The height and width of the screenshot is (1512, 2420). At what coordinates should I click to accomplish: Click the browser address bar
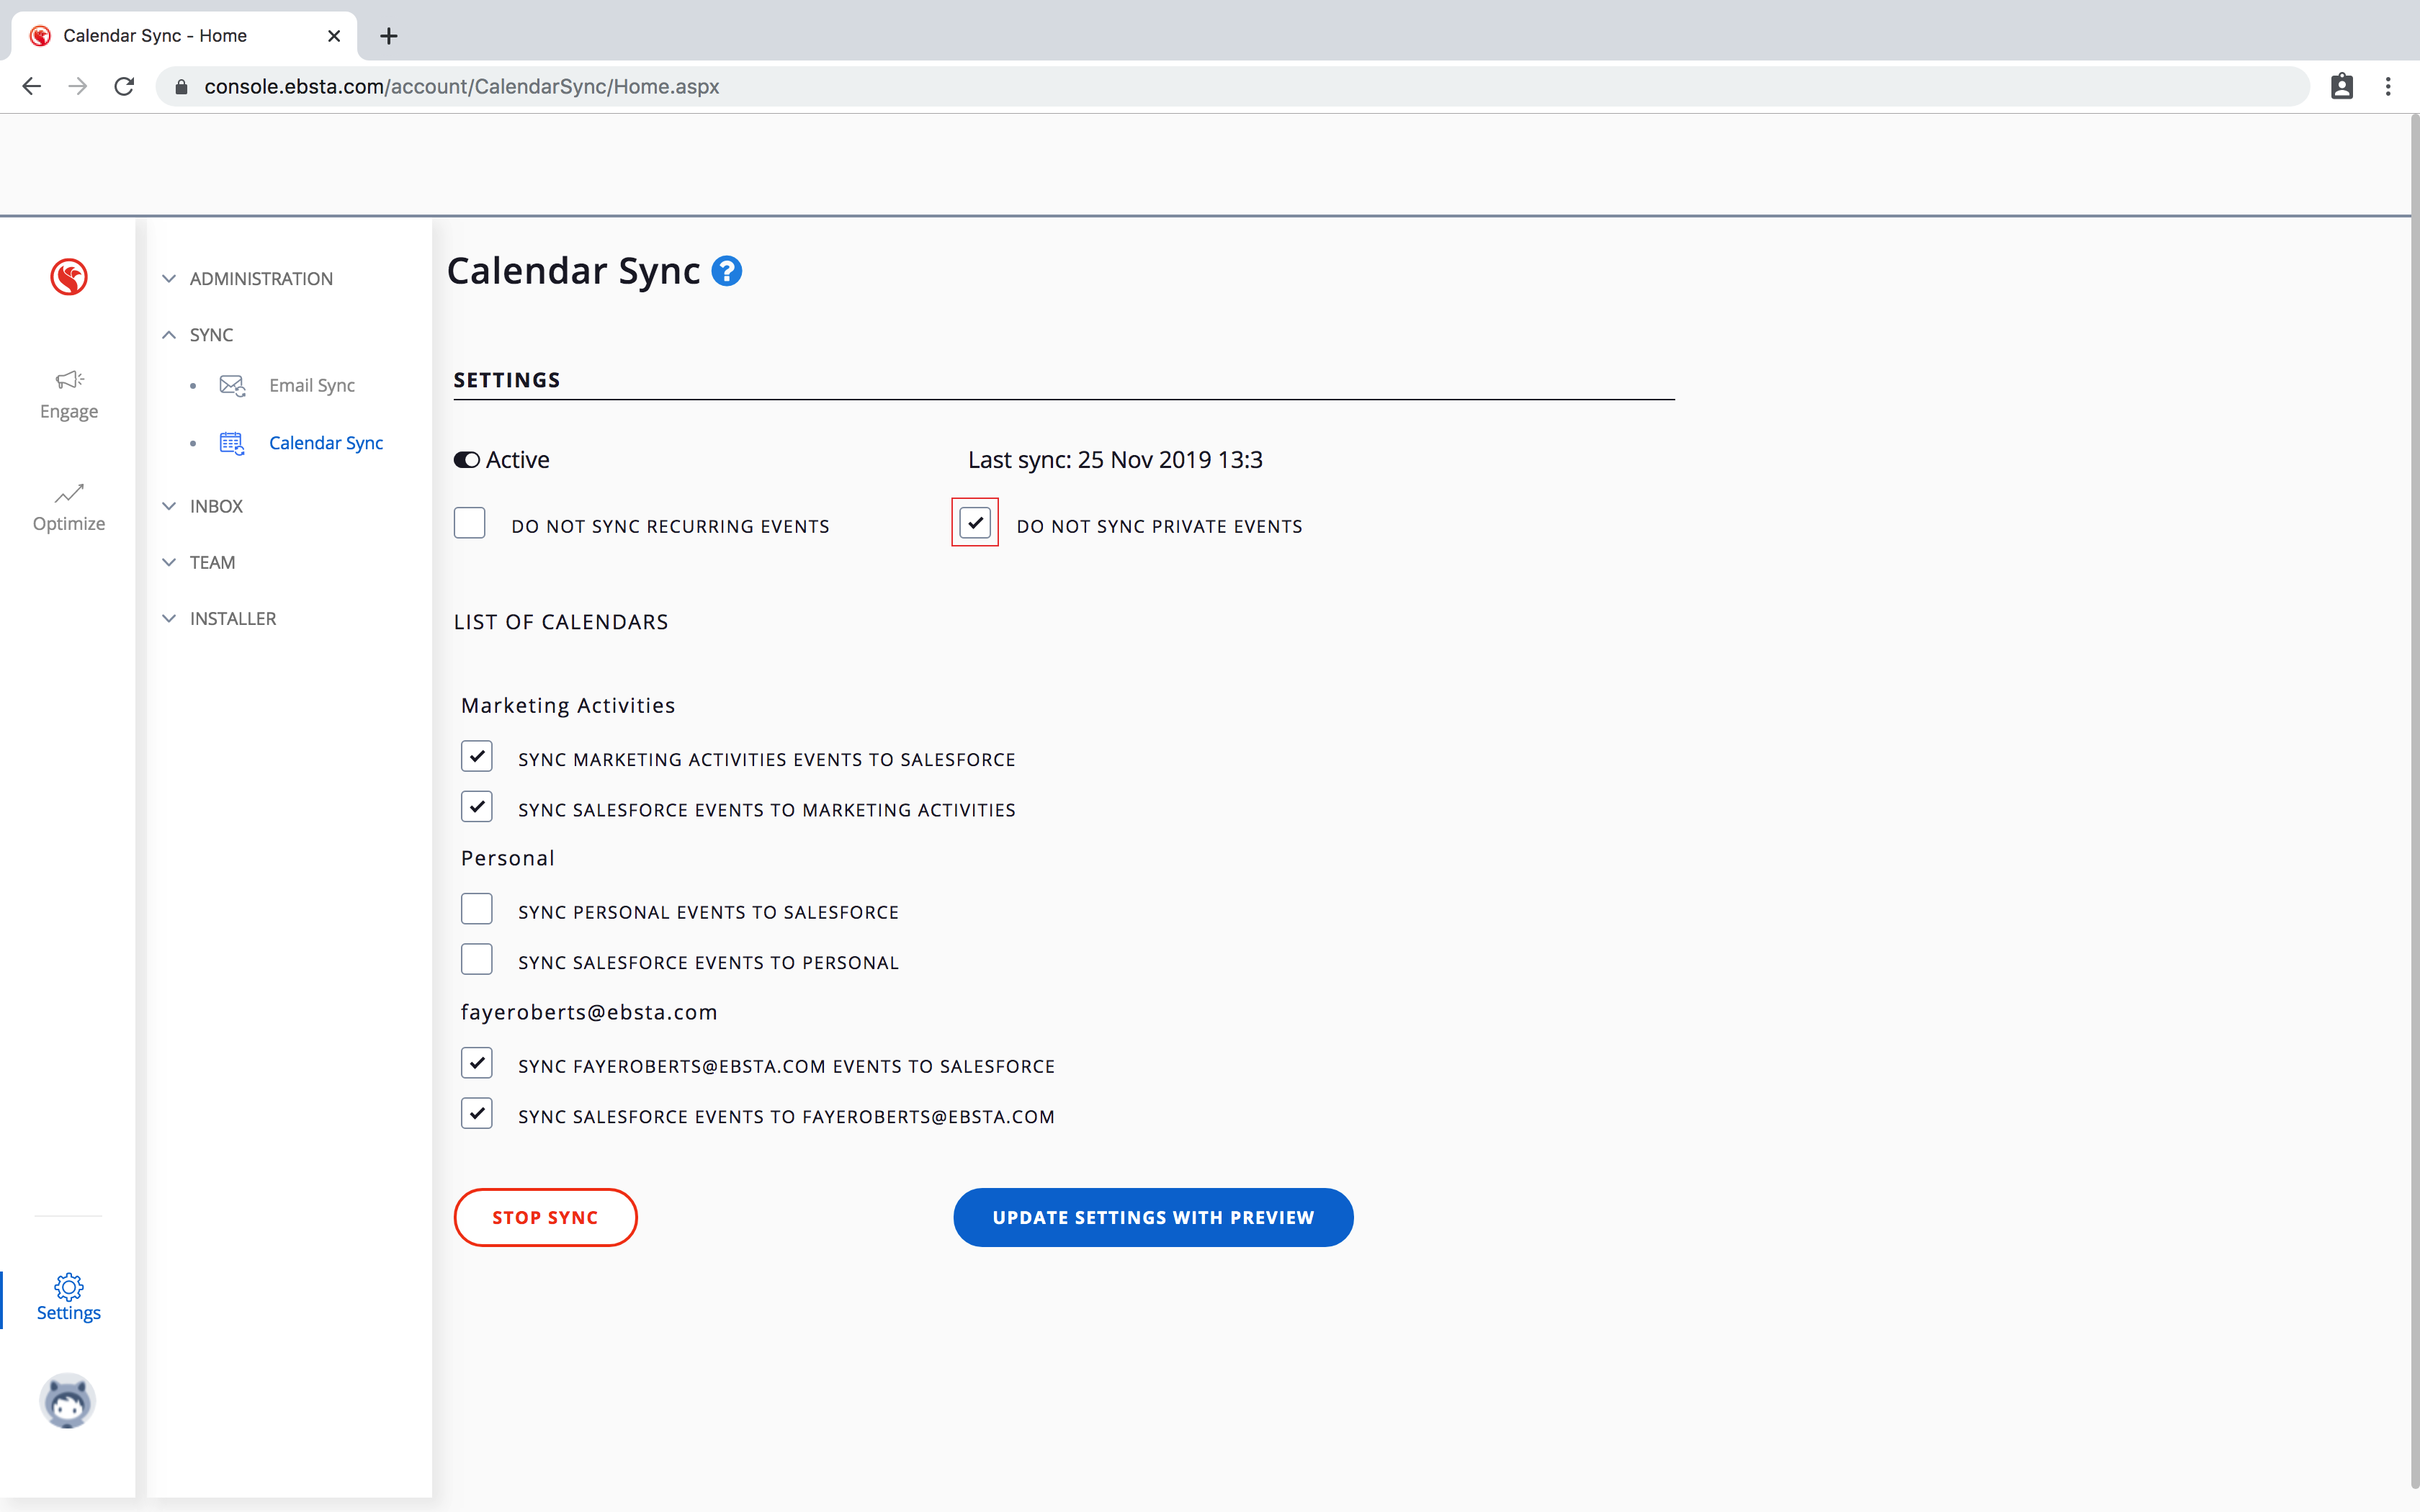click(x=1200, y=87)
